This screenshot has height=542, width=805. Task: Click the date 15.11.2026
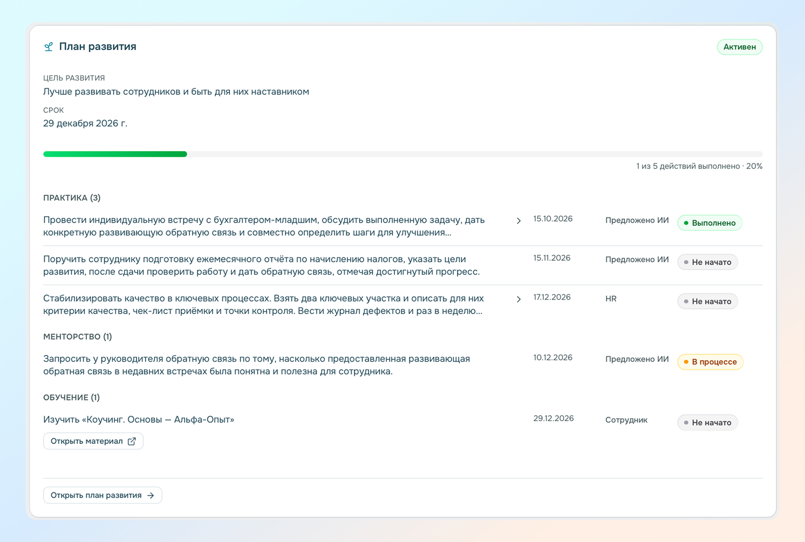tap(552, 258)
